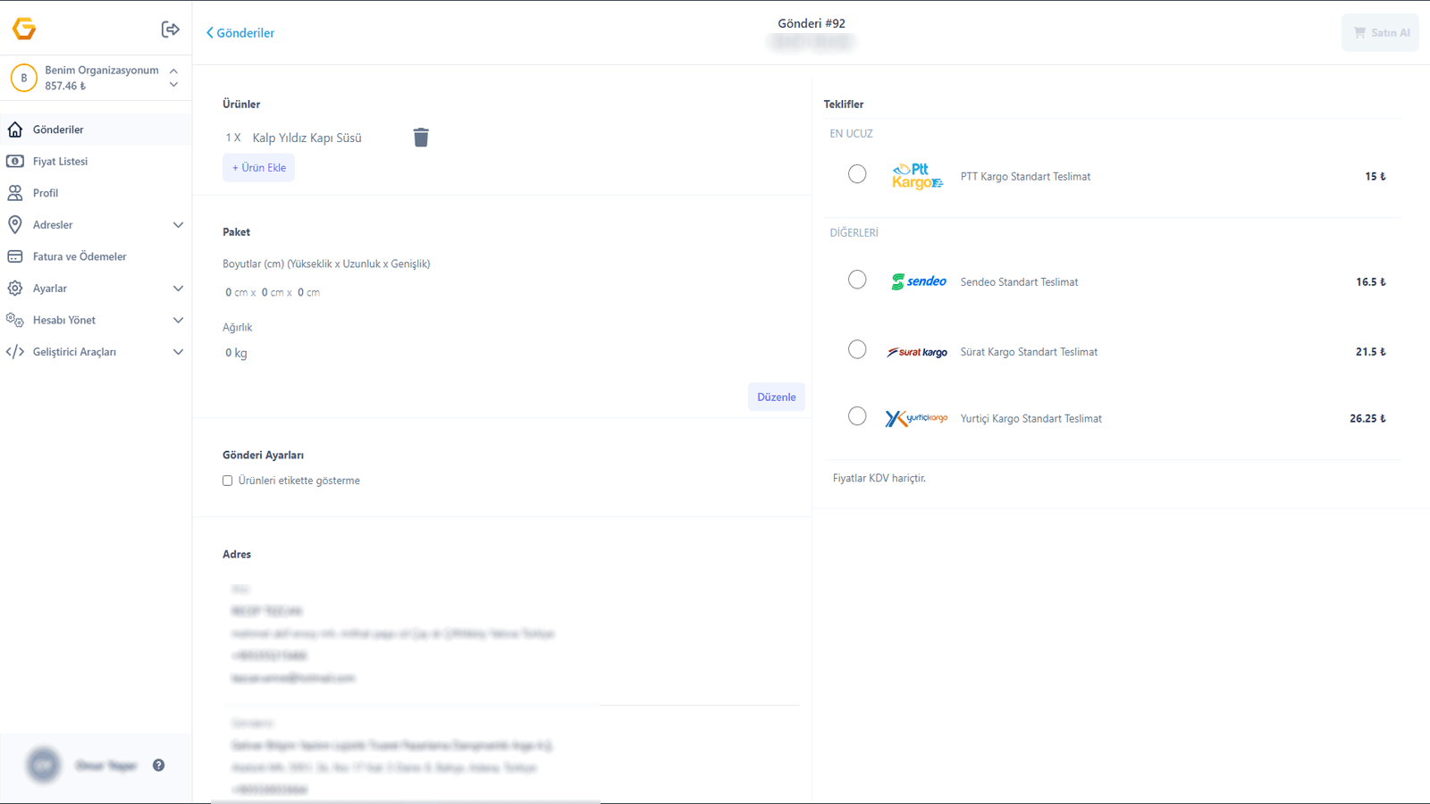Open Gönderiler from the sidebar

tap(59, 129)
